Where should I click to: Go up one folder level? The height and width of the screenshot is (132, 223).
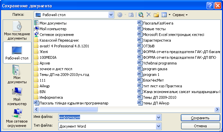(131, 15)
